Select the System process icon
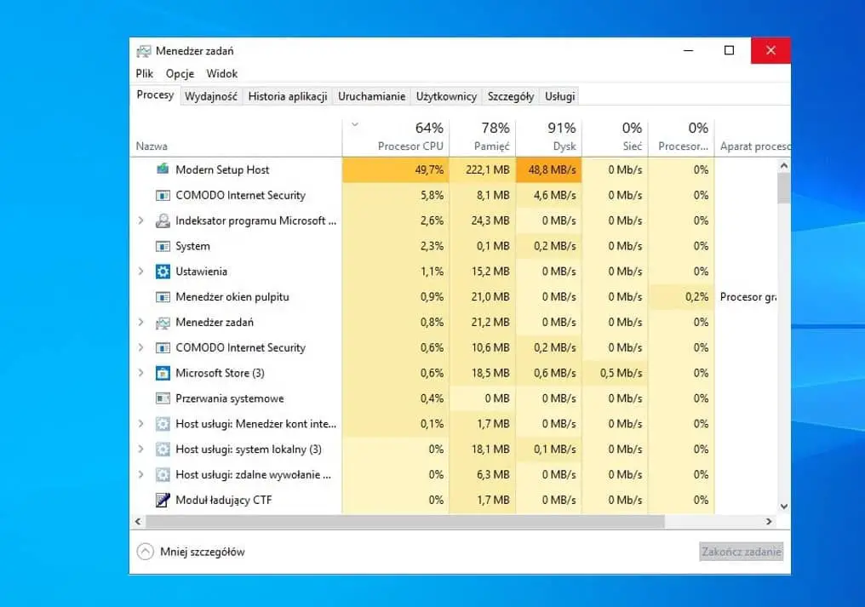The image size is (865, 607). click(x=162, y=246)
